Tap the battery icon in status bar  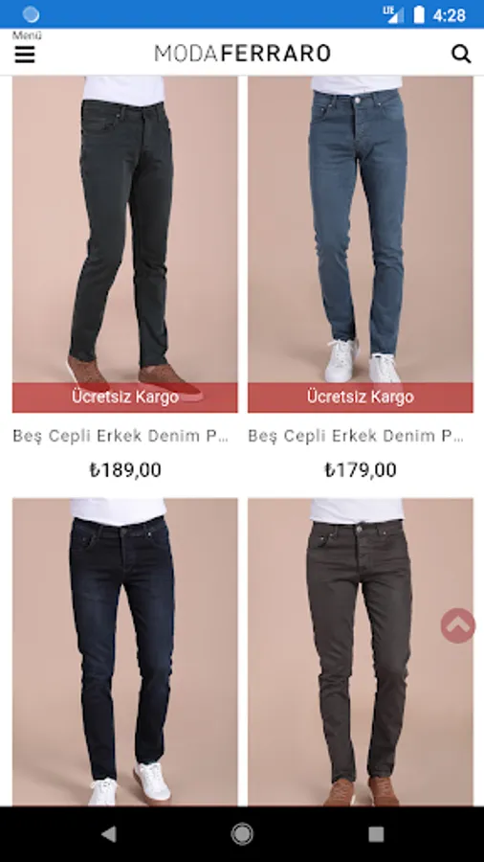coord(419,14)
